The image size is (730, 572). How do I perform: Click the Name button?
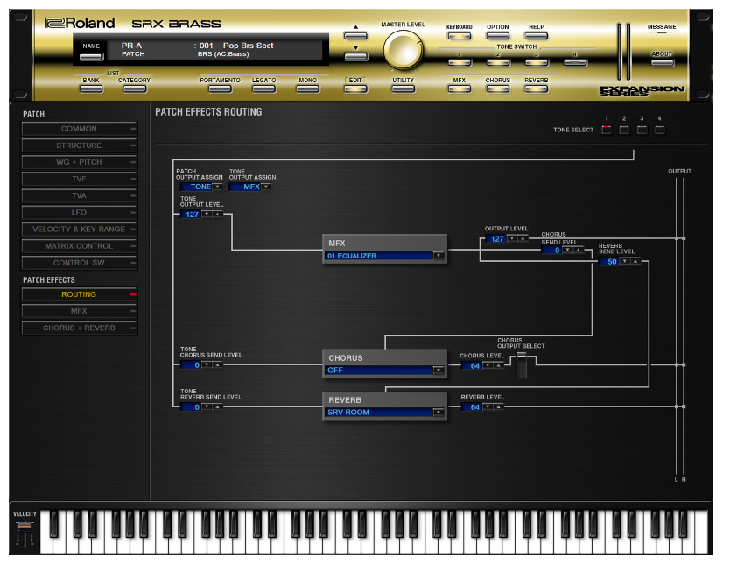click(x=92, y=58)
